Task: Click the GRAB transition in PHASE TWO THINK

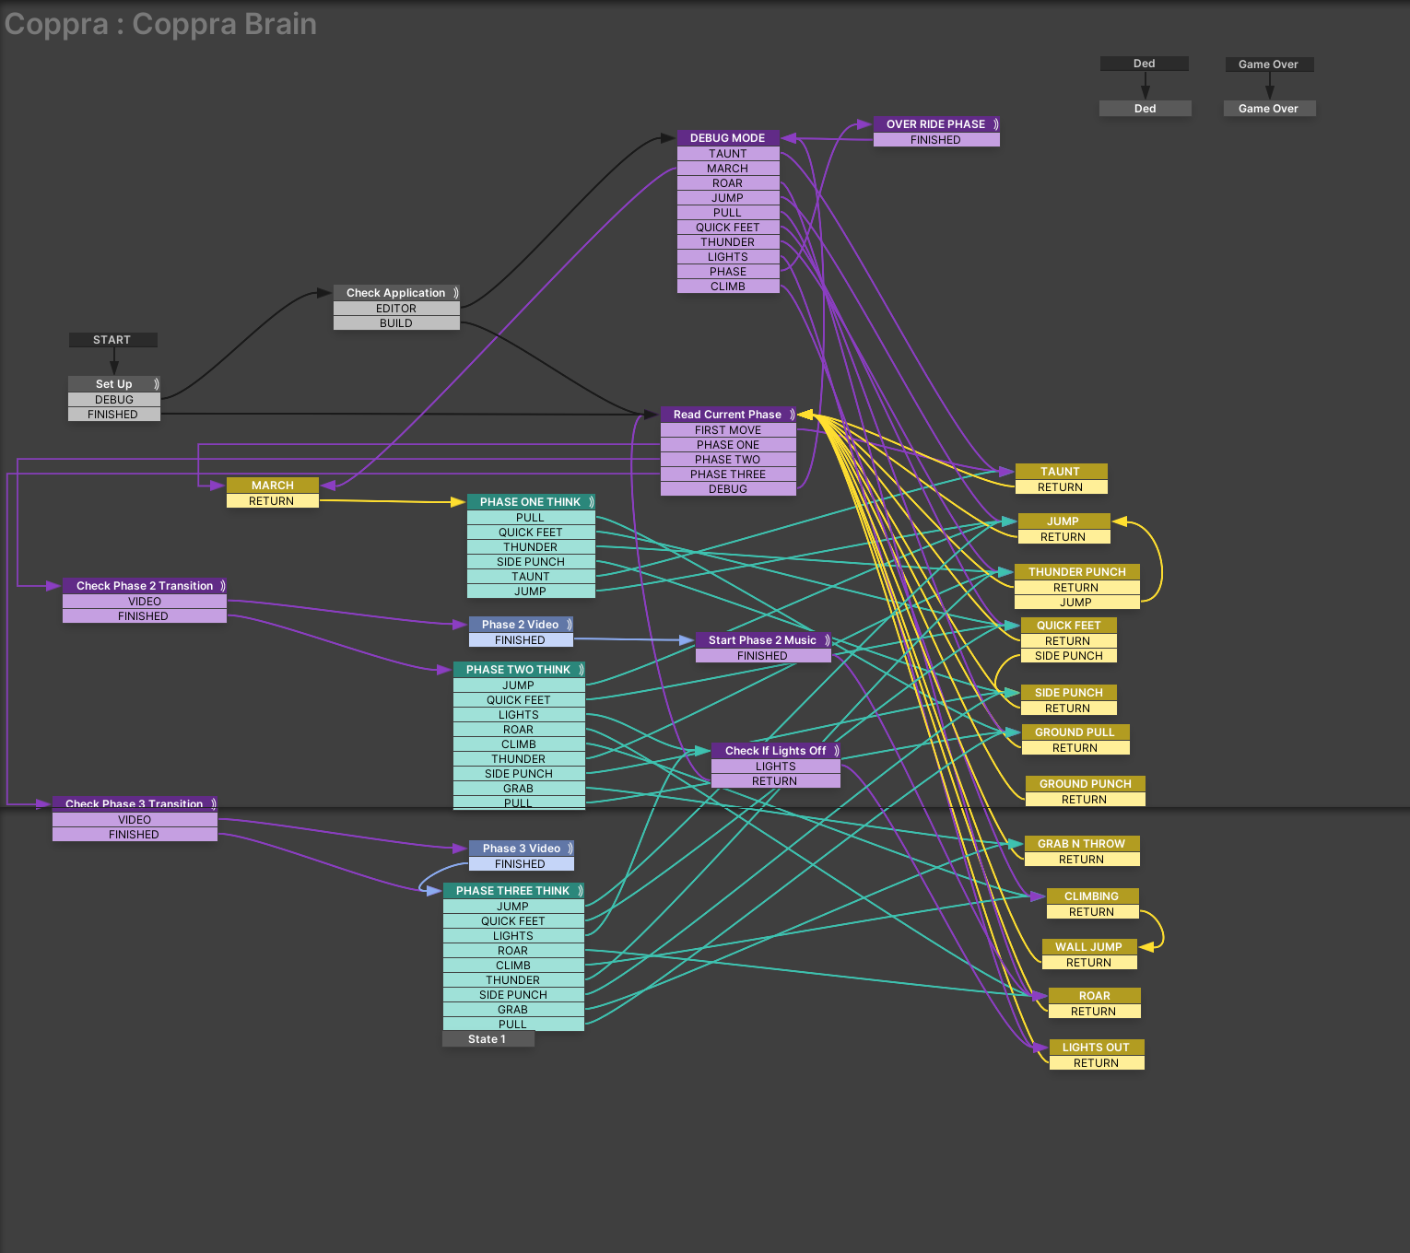Action: point(518,789)
